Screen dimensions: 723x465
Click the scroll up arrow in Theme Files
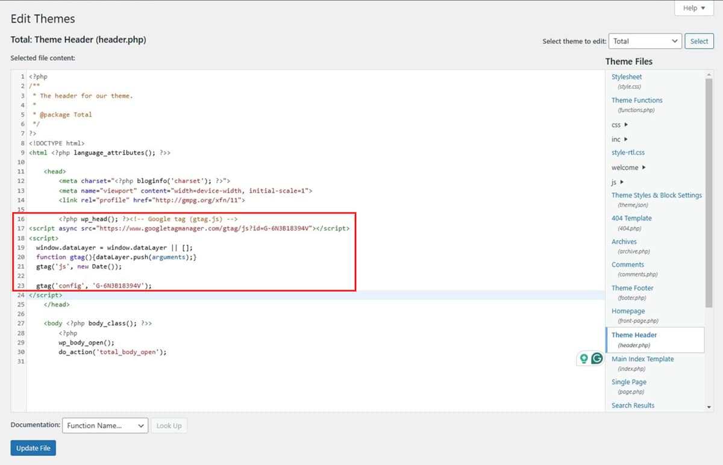point(709,73)
